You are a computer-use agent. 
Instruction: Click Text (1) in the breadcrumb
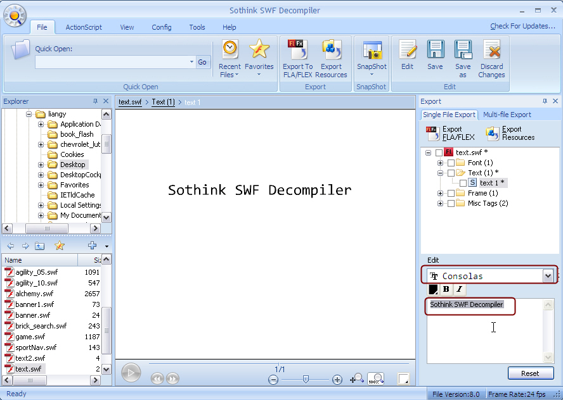[x=163, y=102]
